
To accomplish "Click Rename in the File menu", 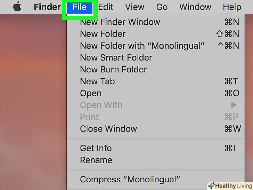I will click(96, 160).
